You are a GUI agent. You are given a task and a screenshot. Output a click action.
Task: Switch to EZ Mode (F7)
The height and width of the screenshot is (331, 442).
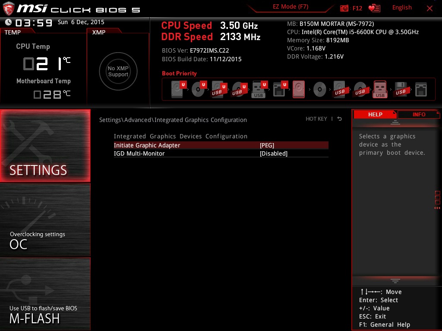tap(290, 7)
